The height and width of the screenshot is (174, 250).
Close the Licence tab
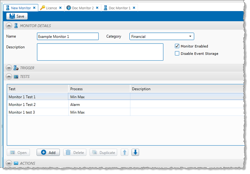tap(60, 8)
